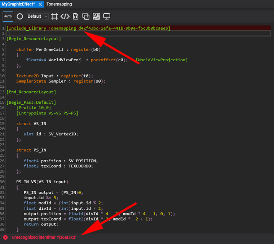
Task: Click the unrecognized identifier error message
Action: click(x=44, y=237)
